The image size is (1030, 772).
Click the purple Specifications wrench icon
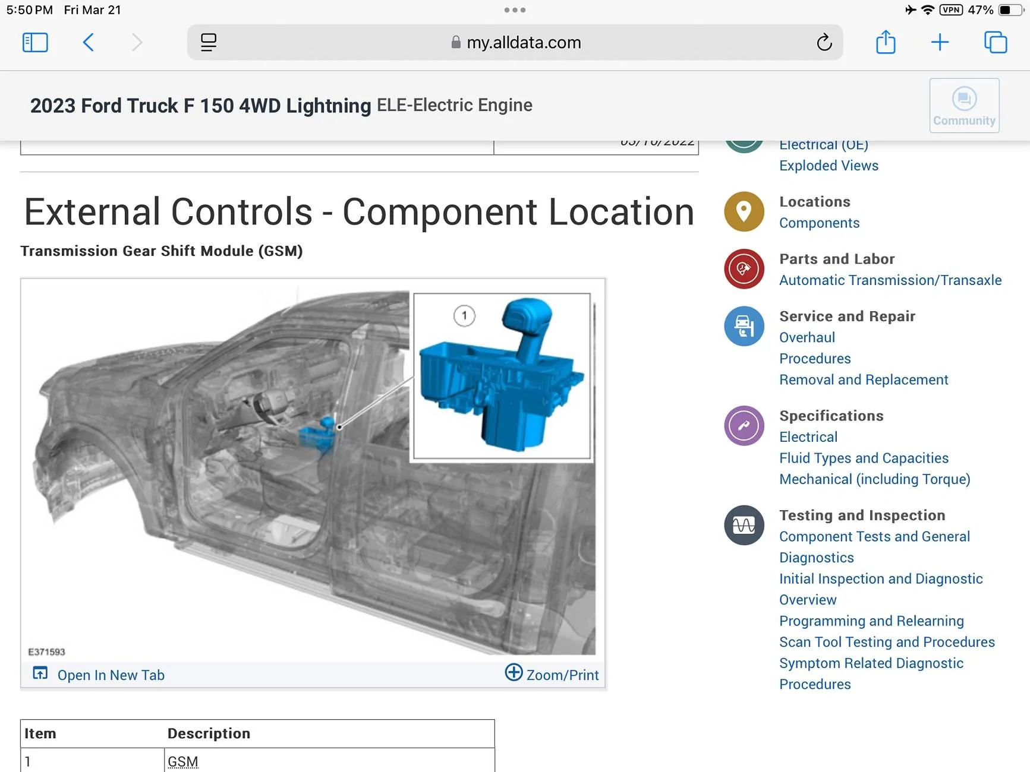click(x=744, y=426)
